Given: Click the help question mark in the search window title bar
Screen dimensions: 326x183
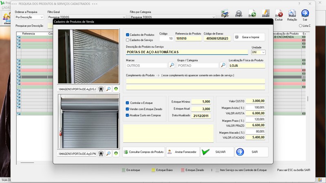Looking at the screenshot, I should [x=299, y=4].
